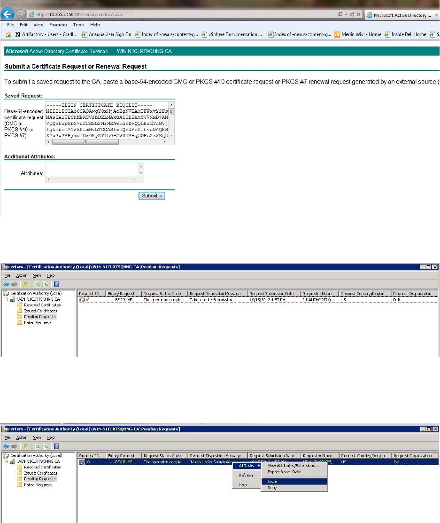Click Export List icon in certsrv window without context menu
Image resolution: width=440 pixels, height=523 pixels.
click(46, 284)
